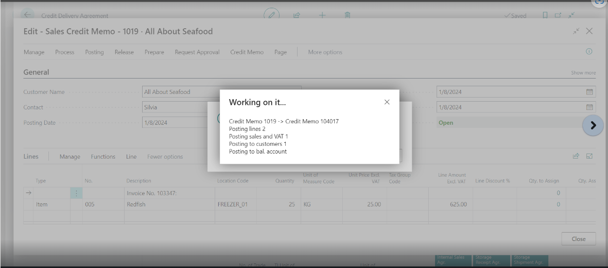The height and width of the screenshot is (268, 608).
Task: Click the plus new record icon
Action: coord(322,15)
